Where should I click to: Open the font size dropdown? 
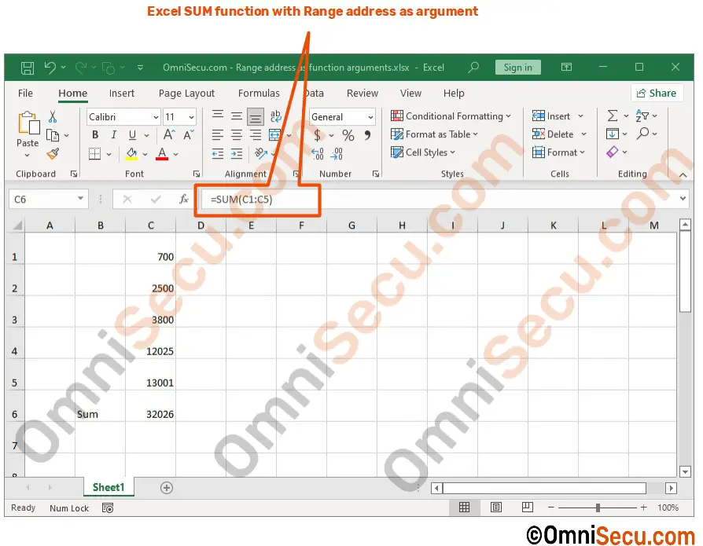tap(190, 116)
